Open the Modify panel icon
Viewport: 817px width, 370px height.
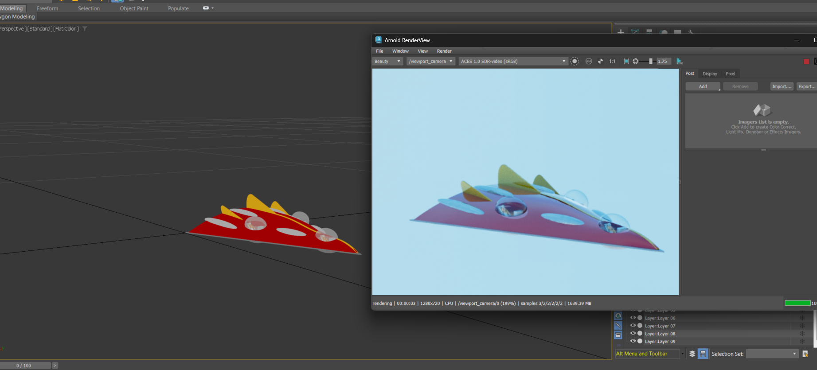pos(635,32)
